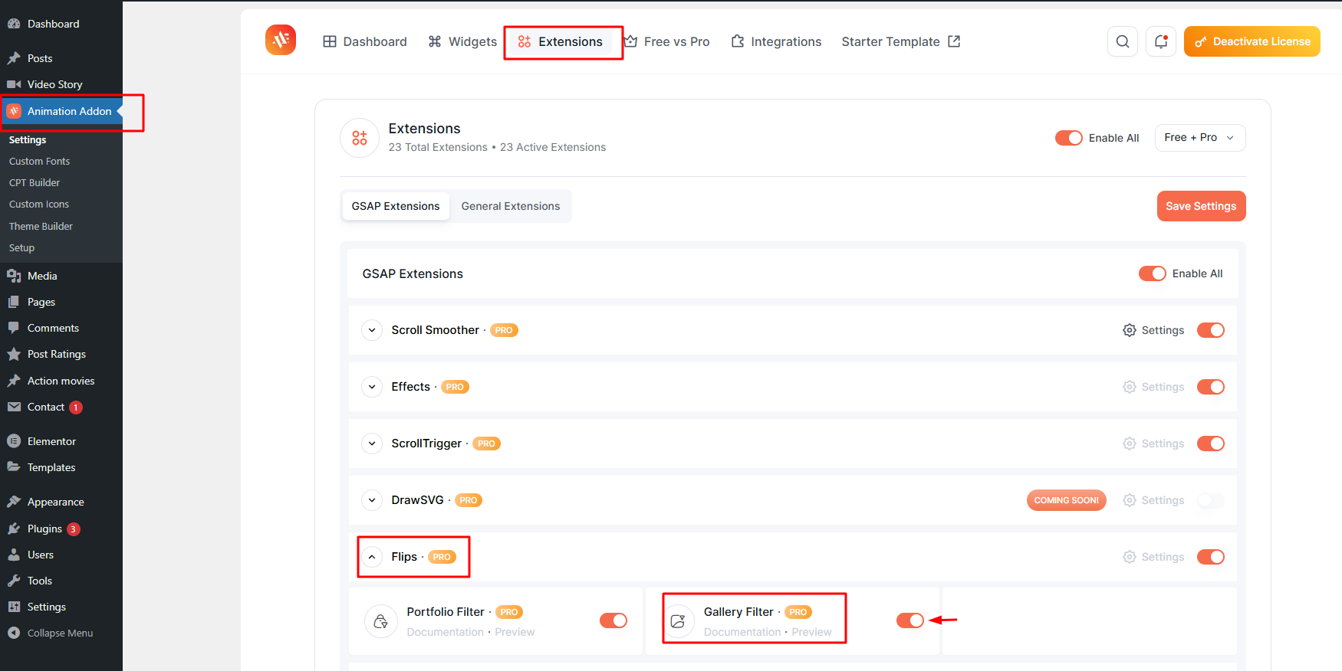Open Gallery Filter Preview link
This screenshot has width=1342, height=671.
tap(811, 632)
